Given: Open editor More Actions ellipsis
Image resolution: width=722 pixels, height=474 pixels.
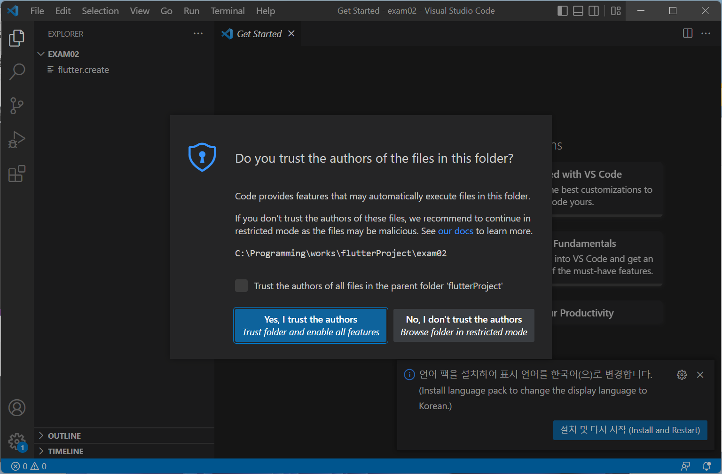Looking at the screenshot, I should pyautogui.click(x=706, y=33).
